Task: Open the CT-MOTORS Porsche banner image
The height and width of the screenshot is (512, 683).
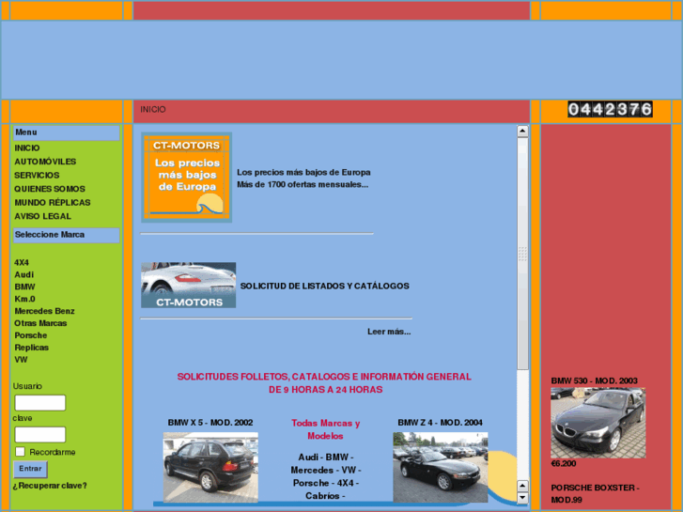Action: point(189,285)
